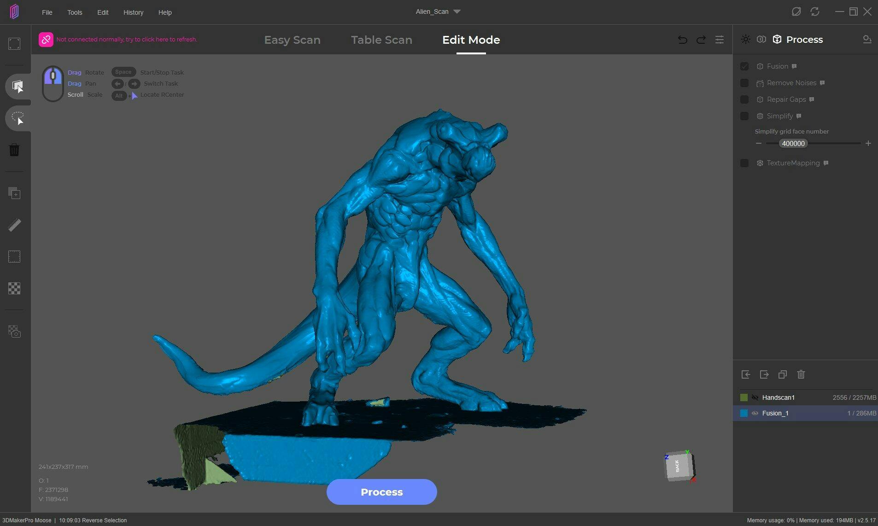Enable the Remove Noises checkbox

(744, 83)
